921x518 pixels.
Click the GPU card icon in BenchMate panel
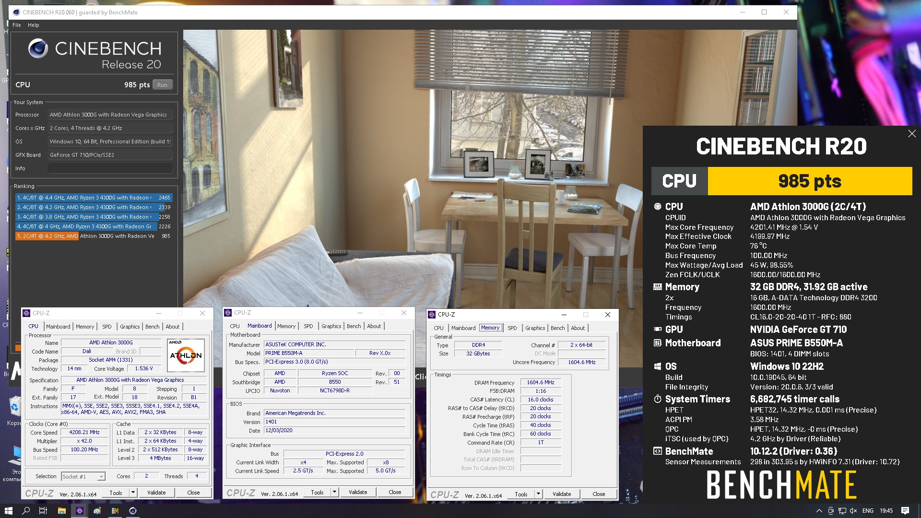(x=658, y=330)
